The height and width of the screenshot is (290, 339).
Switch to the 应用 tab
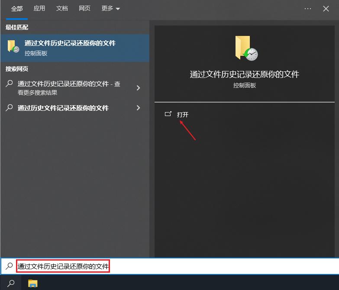point(39,8)
